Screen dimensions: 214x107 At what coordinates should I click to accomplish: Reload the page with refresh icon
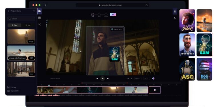pyautogui.click(x=147, y=5)
